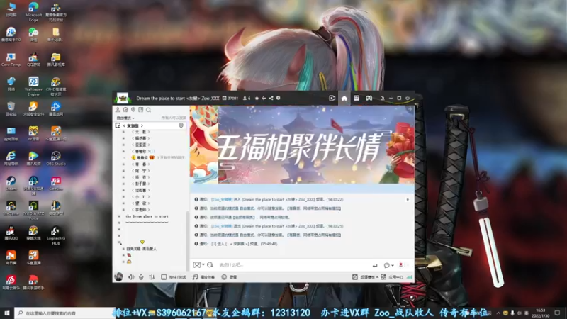Open the video playback icon in YY header

click(332, 98)
